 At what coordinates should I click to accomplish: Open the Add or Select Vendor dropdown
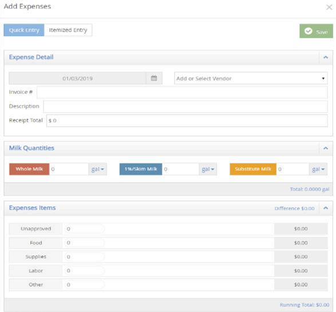pos(251,78)
